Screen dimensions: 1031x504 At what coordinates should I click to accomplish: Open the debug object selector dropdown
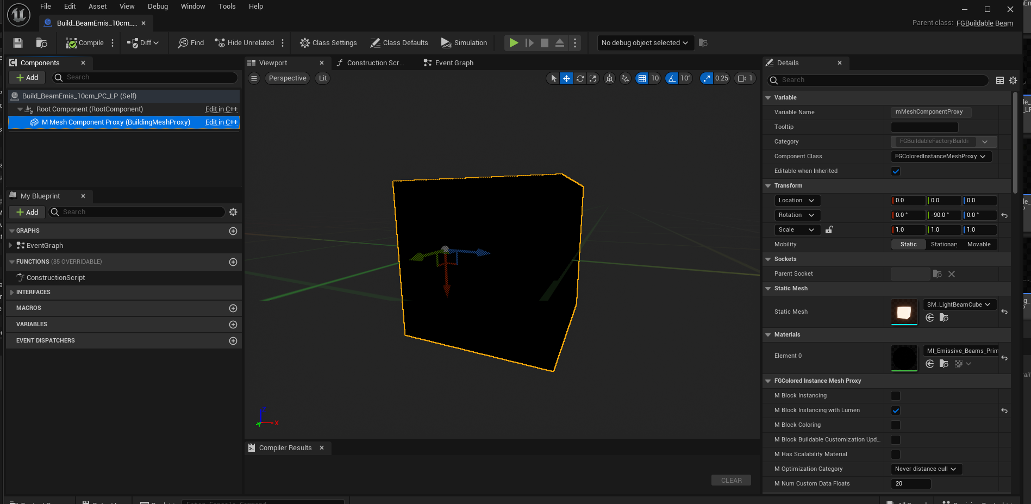645,43
